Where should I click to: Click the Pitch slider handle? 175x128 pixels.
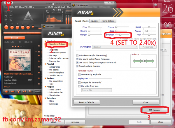[x=149, y=35]
